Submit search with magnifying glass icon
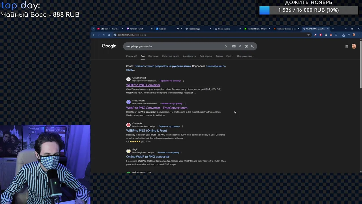 (253, 46)
